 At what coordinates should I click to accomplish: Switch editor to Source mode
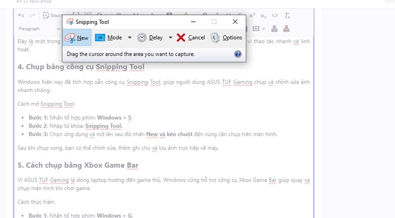52,16
